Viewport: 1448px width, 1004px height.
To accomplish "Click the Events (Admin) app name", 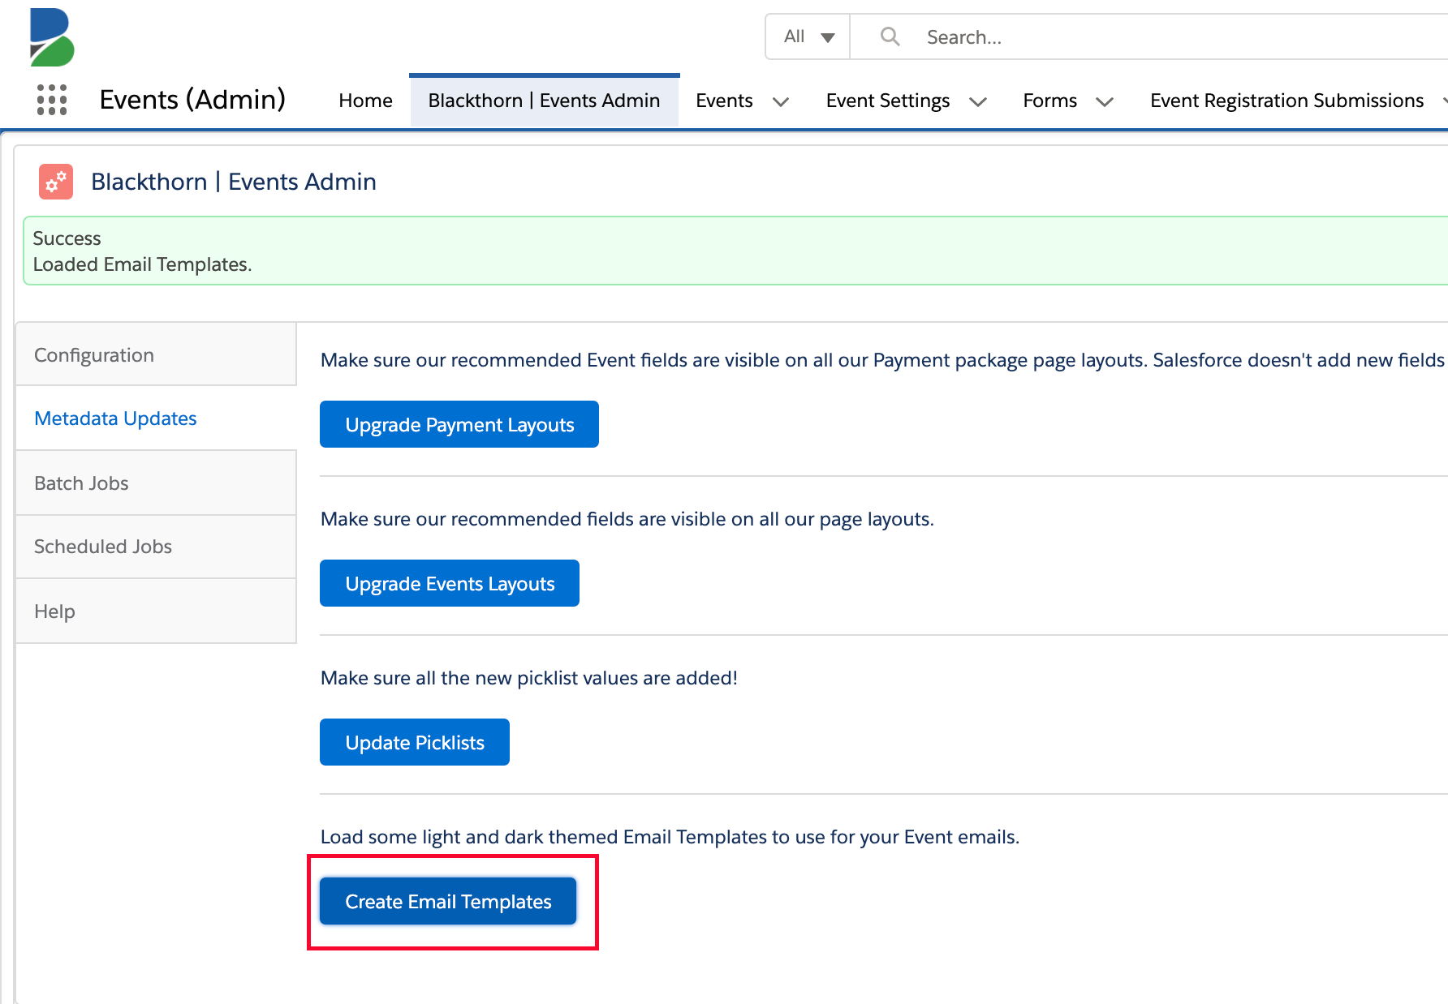I will click(x=192, y=100).
